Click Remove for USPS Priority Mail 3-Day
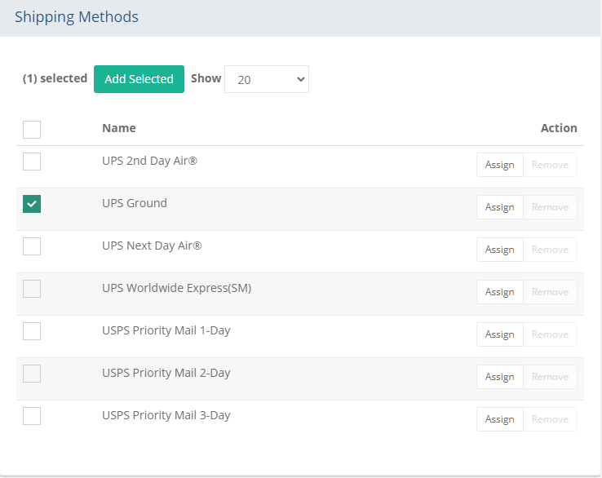 550,419
